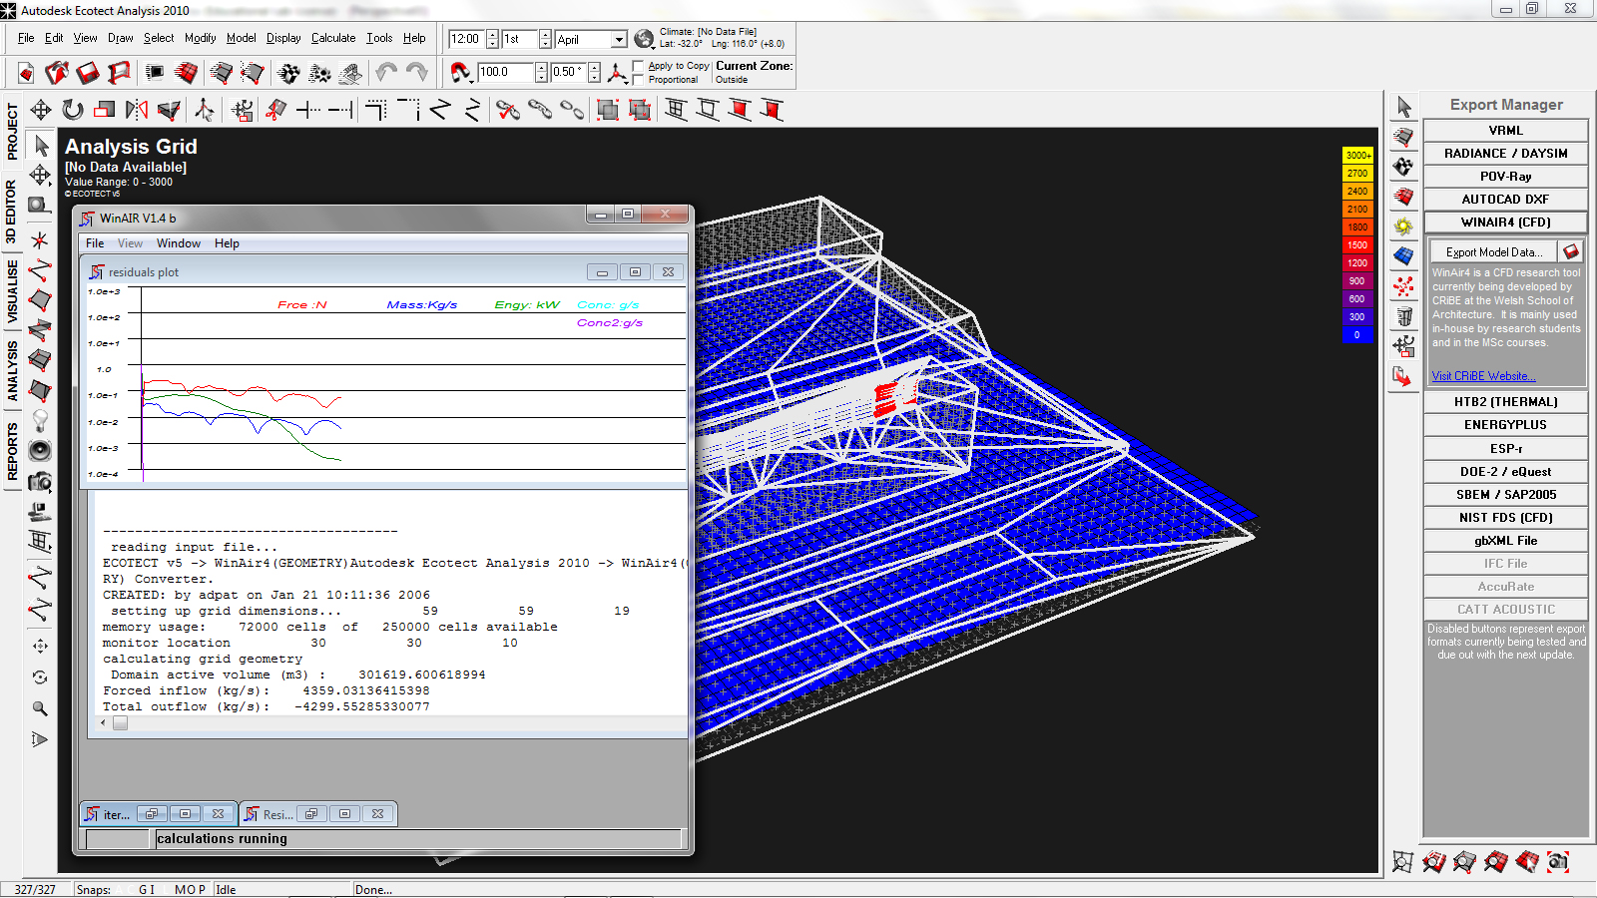Select the Mirror objects tool
This screenshot has height=898, width=1597.
pos(137,110)
